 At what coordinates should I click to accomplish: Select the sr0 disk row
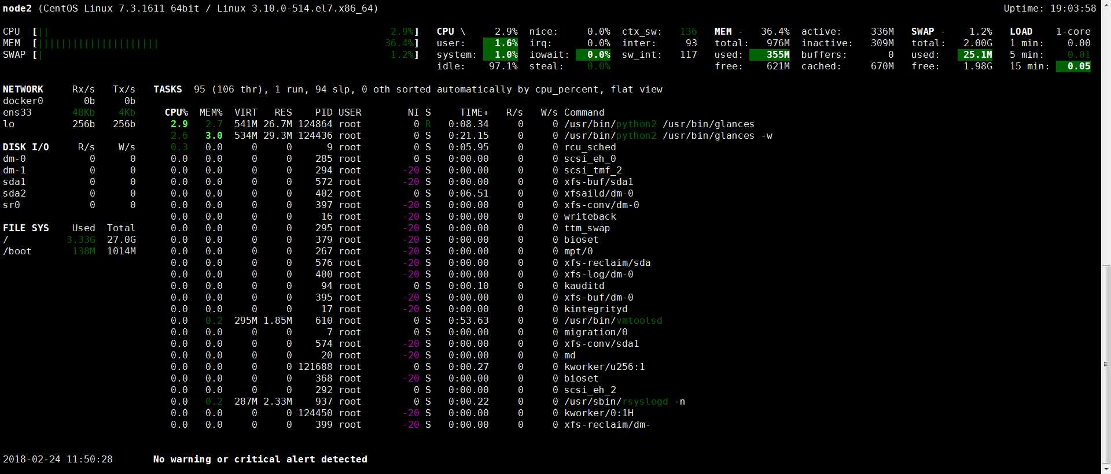tap(69, 205)
